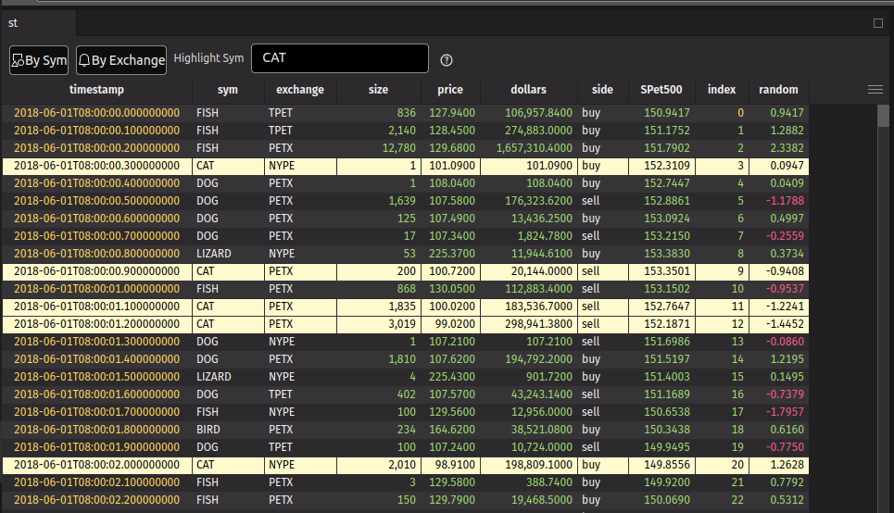Click the index column header
The height and width of the screenshot is (513, 894).
point(722,90)
